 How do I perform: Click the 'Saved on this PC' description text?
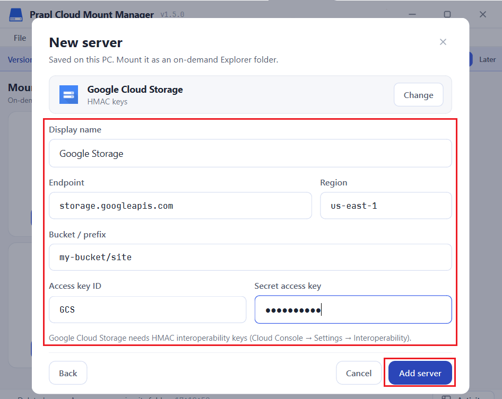[x=163, y=60]
